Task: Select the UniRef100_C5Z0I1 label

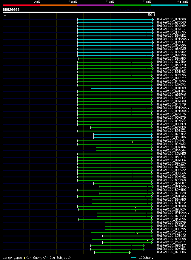Action: (171, 242)
